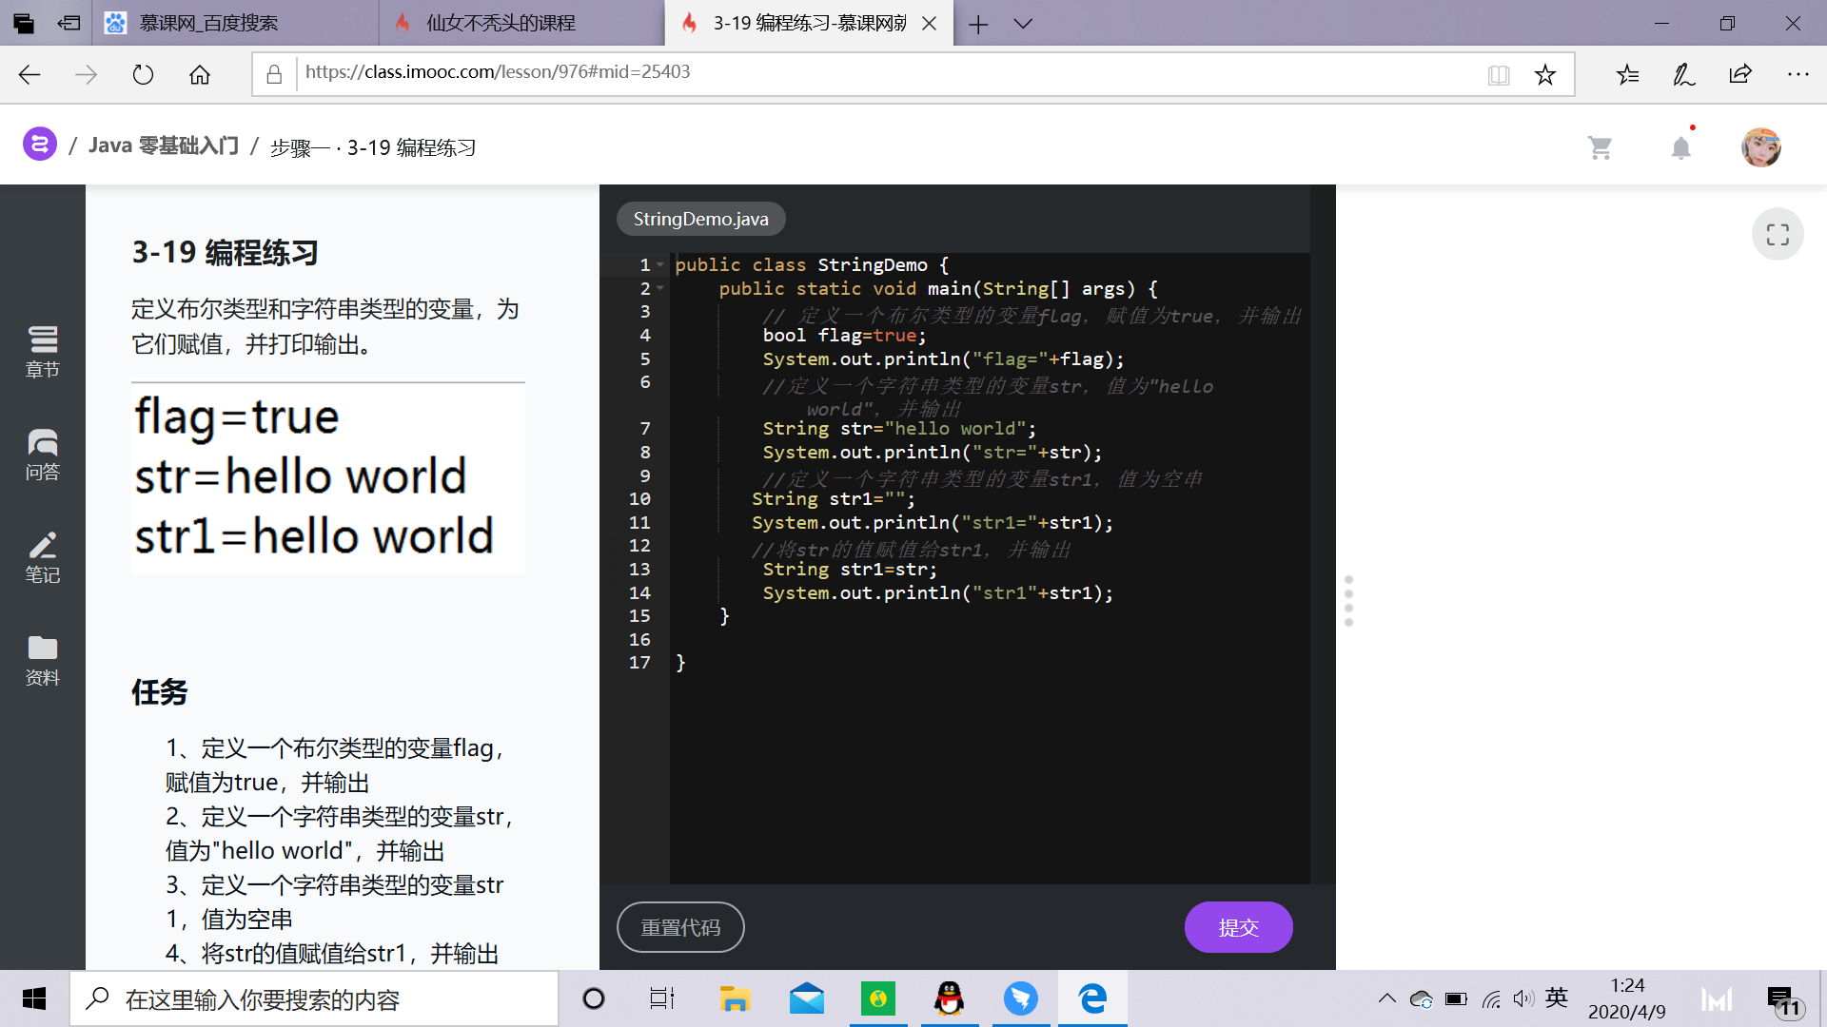Click code line 10 String str1=""

click(833, 499)
